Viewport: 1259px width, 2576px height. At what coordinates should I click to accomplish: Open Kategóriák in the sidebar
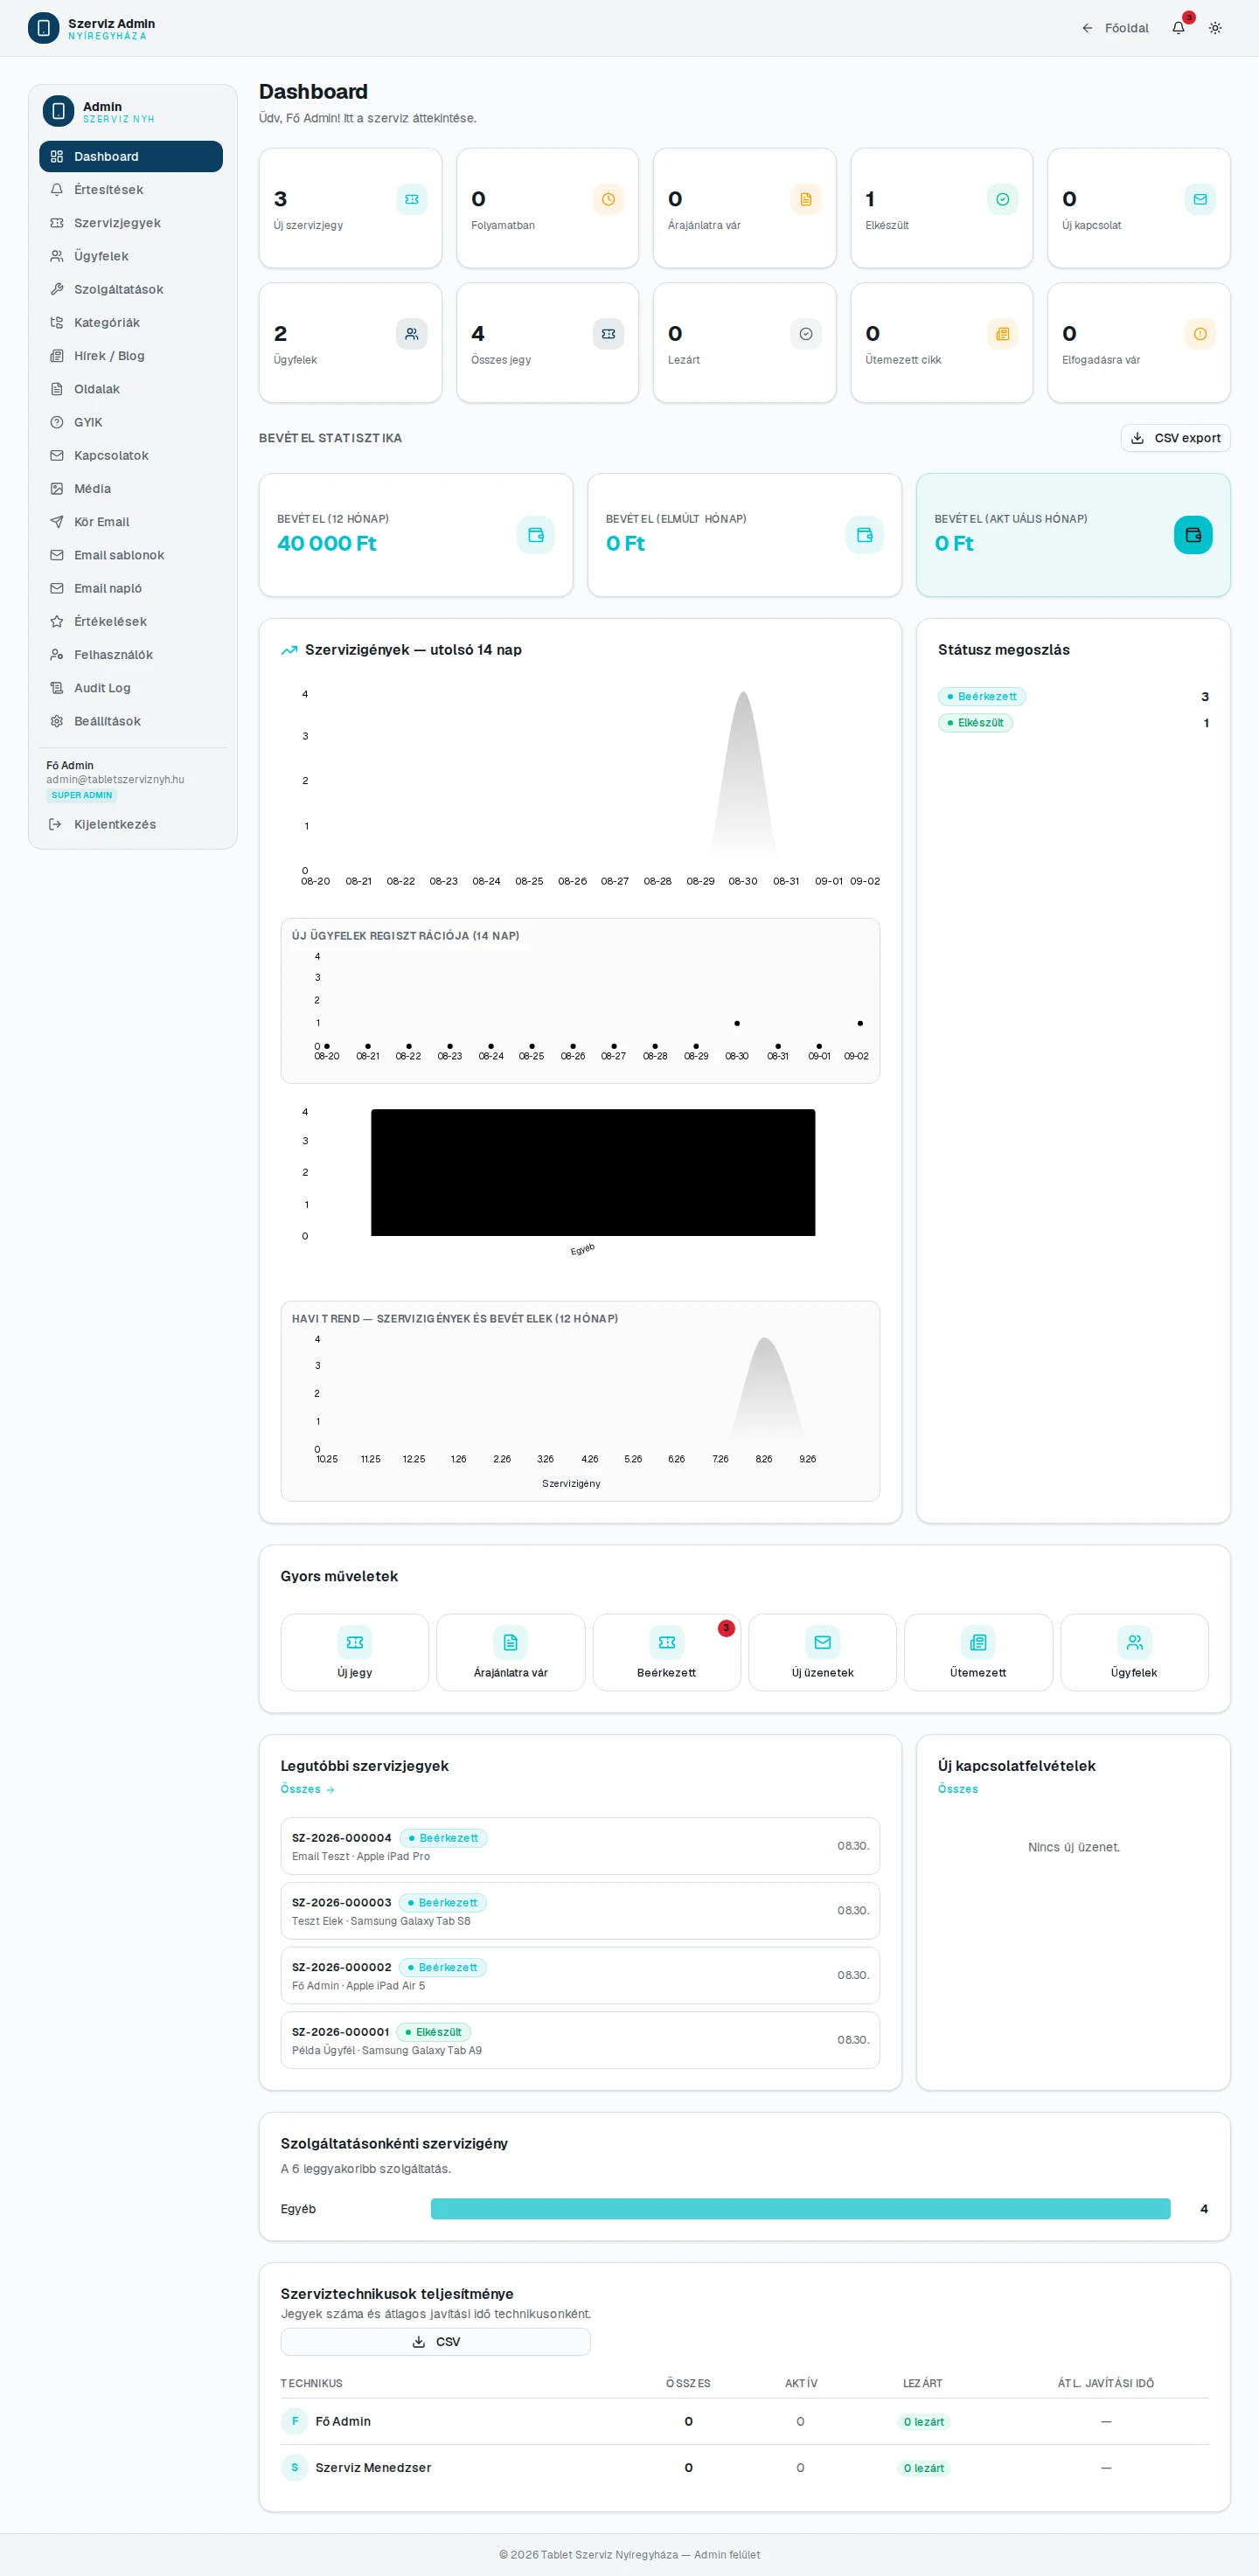[x=131, y=322]
